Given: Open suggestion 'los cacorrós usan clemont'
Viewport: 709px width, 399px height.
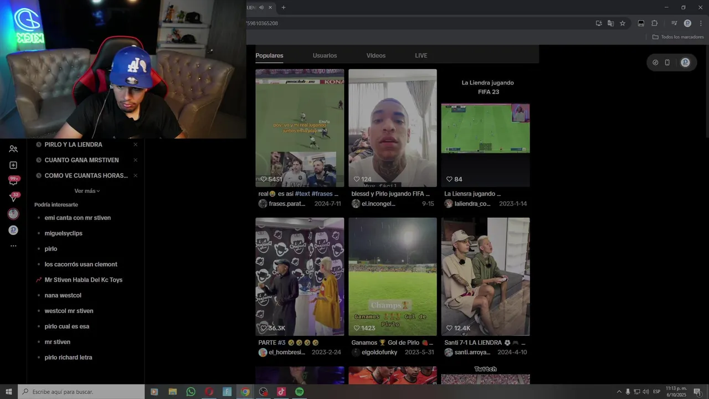Looking at the screenshot, I should [x=81, y=264].
